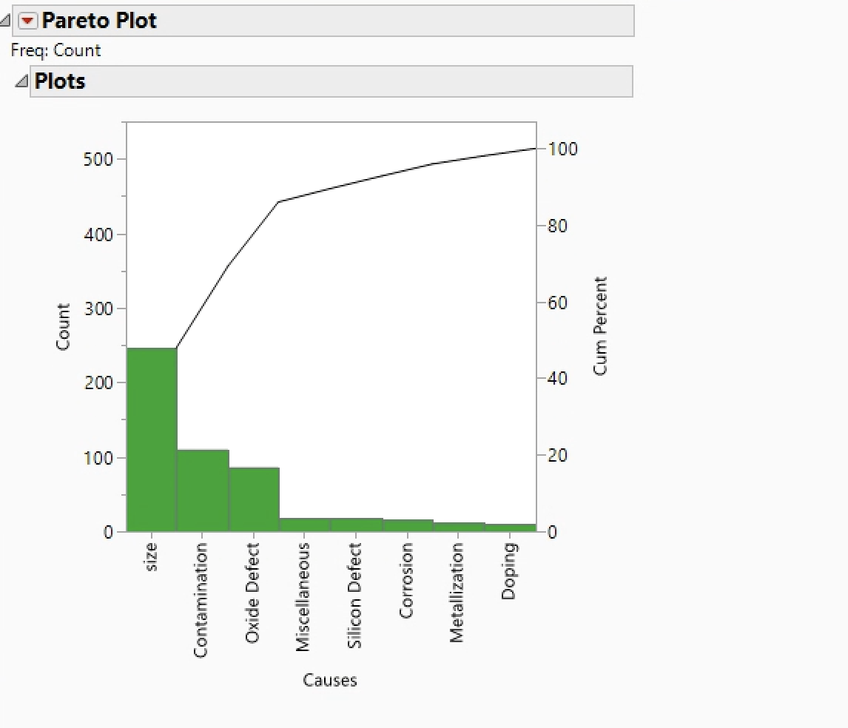Click the Freq: Count label
848x728 pixels.
tap(54, 50)
